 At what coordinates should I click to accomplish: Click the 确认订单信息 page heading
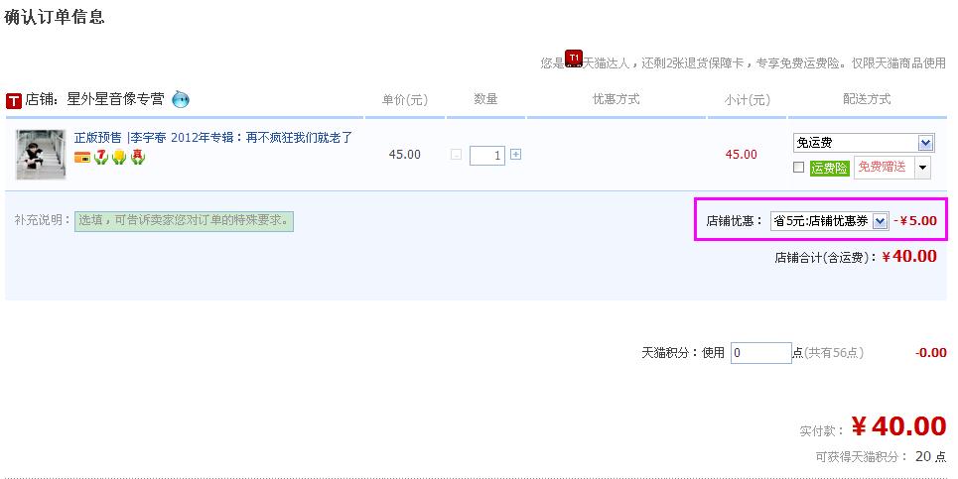tap(55, 17)
